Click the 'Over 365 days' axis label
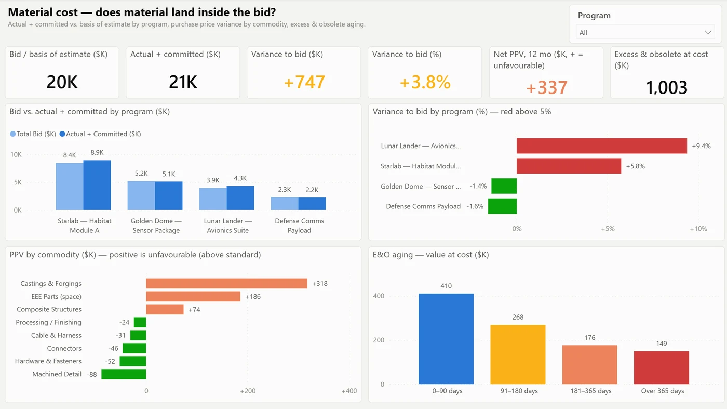This screenshot has height=409, width=727. pyautogui.click(x=663, y=391)
